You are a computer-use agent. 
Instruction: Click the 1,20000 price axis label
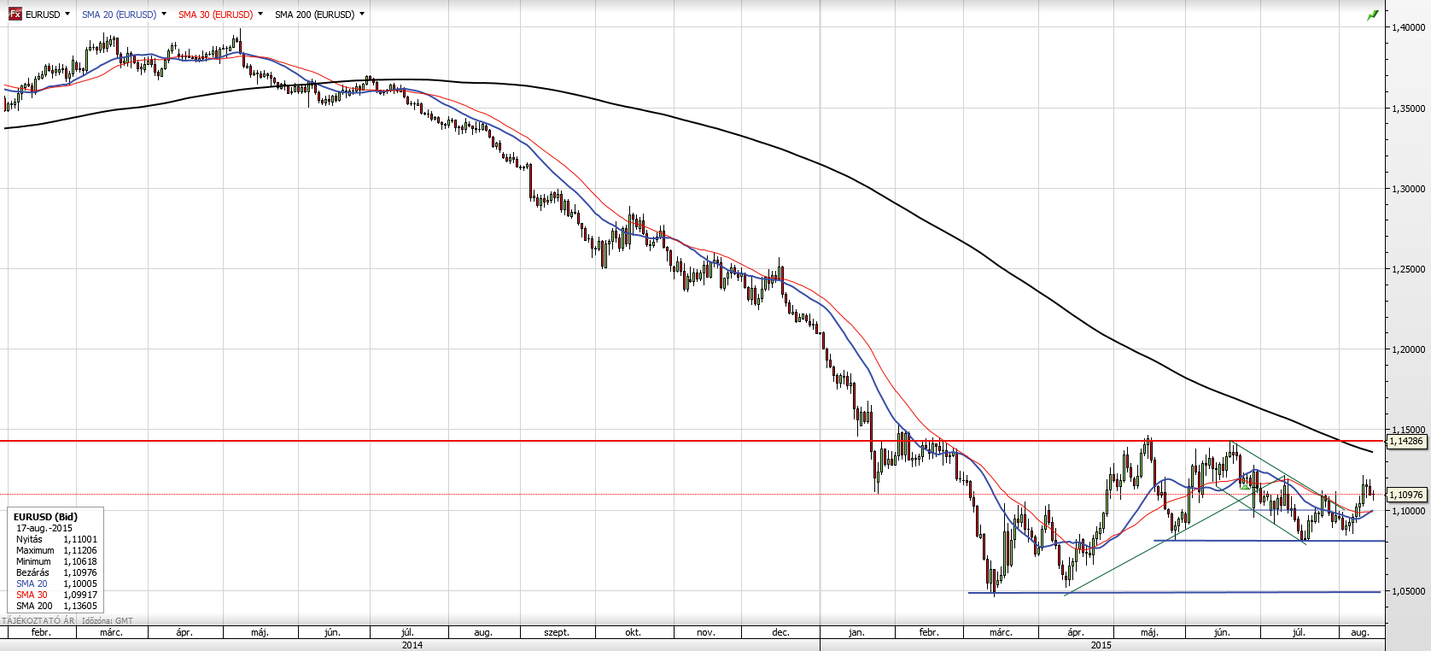[1409, 349]
